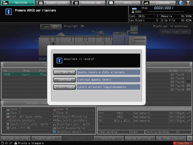Click the info icon in the dialog
193x145 pixels.
pyautogui.click(x=59, y=61)
